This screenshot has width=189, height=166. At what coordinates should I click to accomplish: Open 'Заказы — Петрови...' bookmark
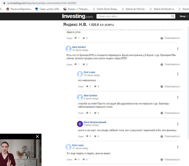tap(76, 9)
